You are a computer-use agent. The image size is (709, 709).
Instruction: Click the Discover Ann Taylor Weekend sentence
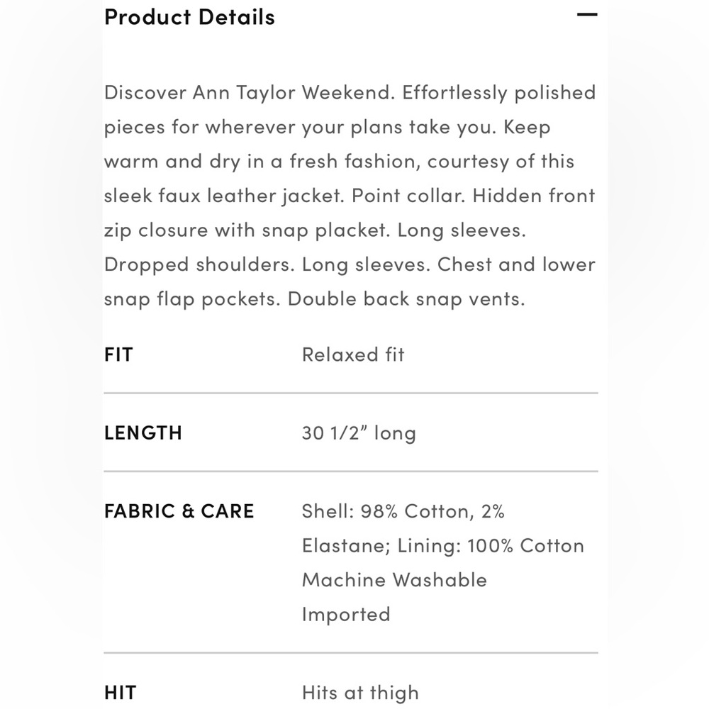(250, 93)
